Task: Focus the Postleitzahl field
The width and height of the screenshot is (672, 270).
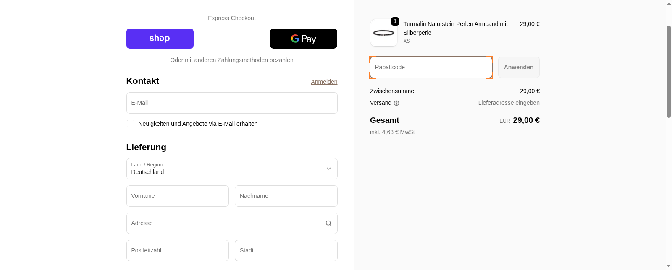Action: coord(177,250)
